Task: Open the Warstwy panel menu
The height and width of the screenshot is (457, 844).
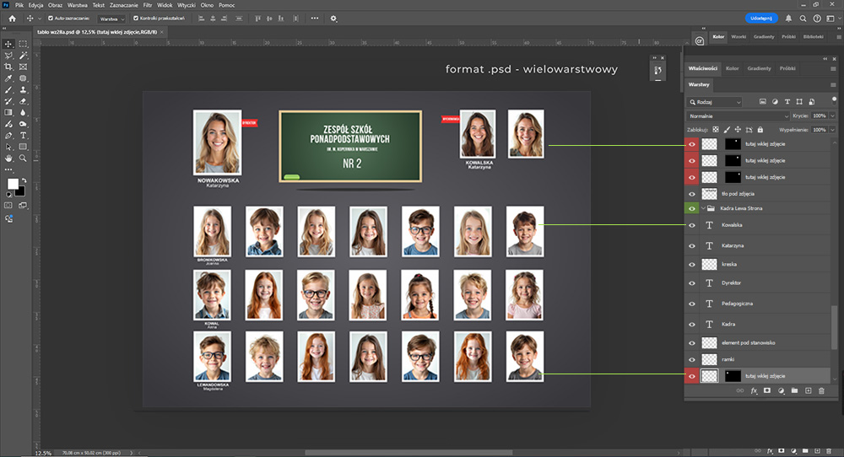Action: point(833,84)
